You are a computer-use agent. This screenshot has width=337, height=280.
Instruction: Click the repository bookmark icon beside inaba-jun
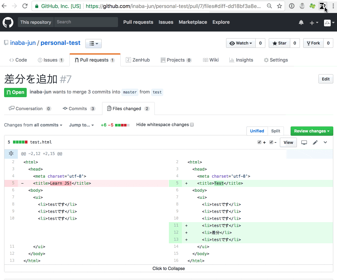pyautogui.click(x=6, y=43)
